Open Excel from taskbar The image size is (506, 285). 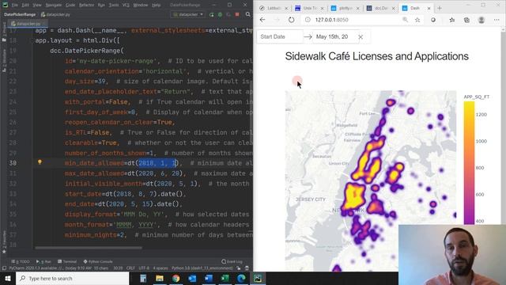(225, 278)
